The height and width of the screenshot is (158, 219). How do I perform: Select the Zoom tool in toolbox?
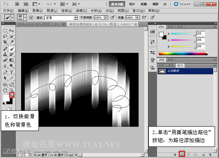pos(12,90)
